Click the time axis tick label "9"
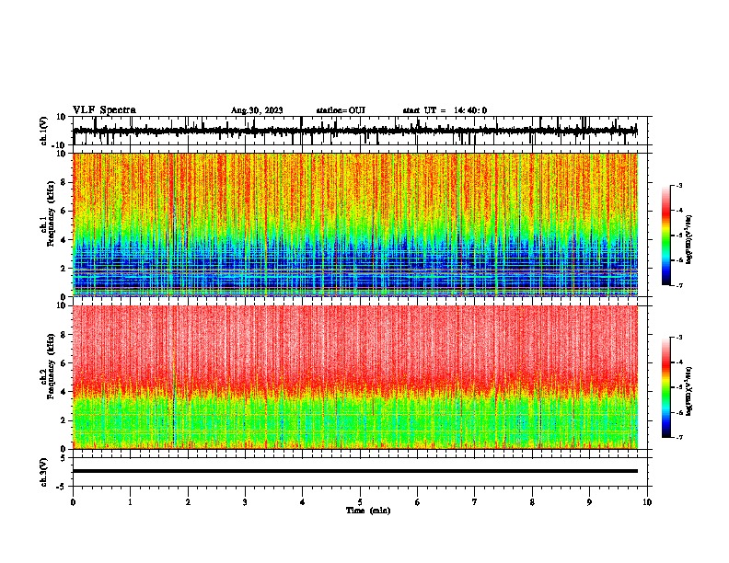Image resolution: width=729 pixels, height=563 pixels. coord(589,502)
